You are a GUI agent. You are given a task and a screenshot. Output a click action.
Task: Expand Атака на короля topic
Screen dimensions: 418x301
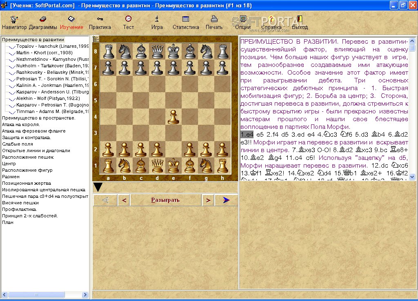(21, 124)
